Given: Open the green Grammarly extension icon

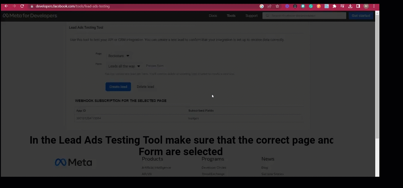Looking at the screenshot, I should coord(311,6).
